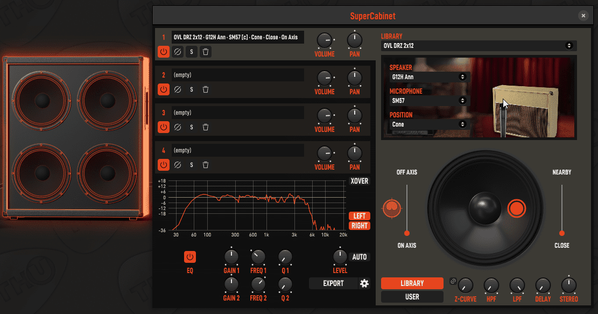Click the phase invert icon in slot 1
Screen dimensions: 598x314
click(177, 52)
